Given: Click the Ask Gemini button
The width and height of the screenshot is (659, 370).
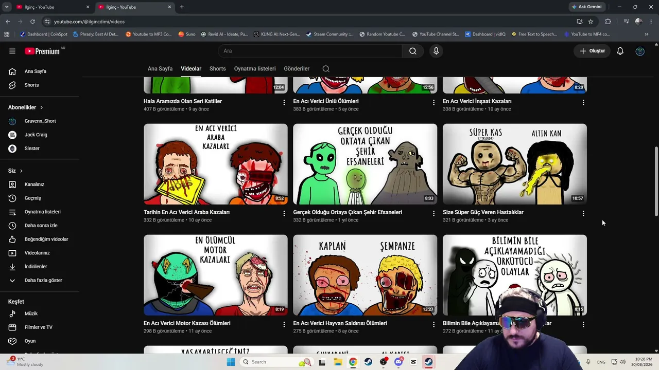Looking at the screenshot, I should (587, 7).
